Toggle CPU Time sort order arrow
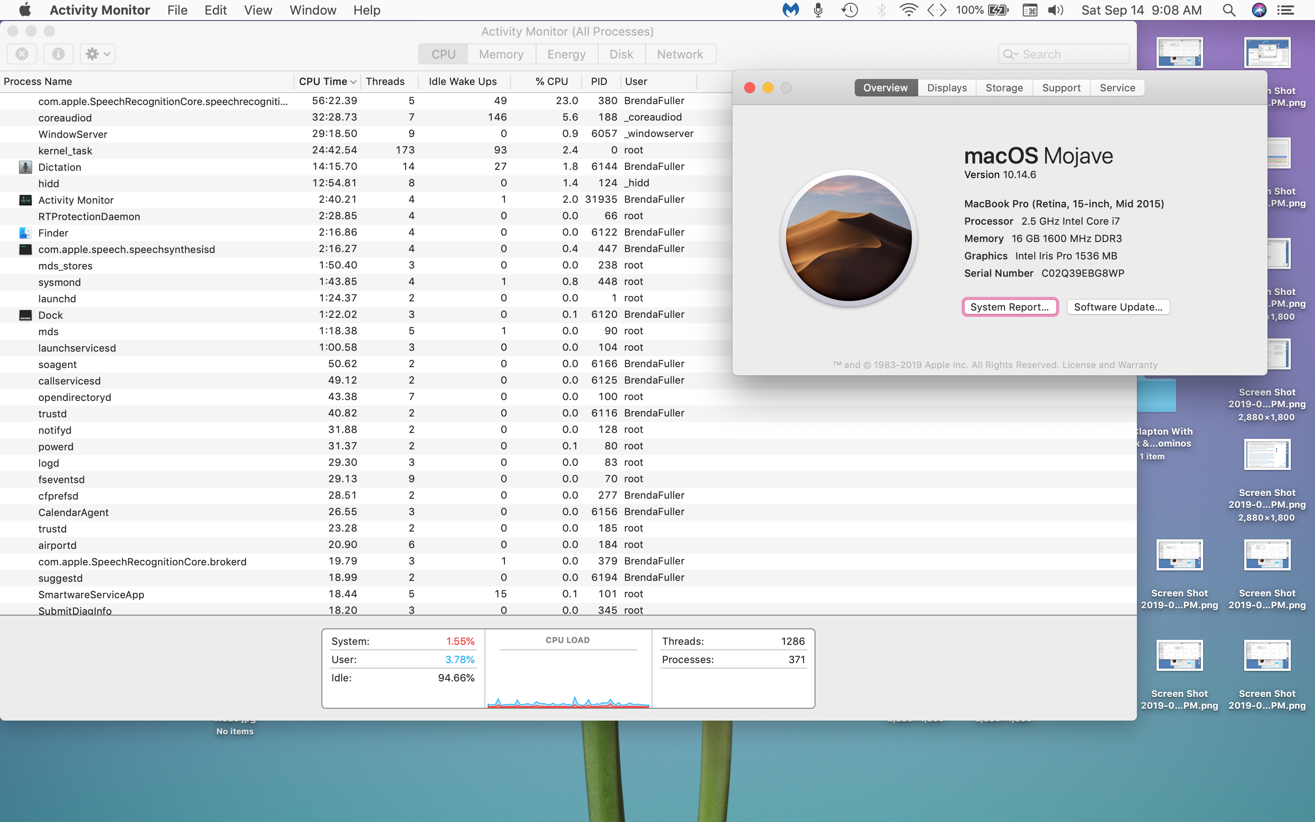The height and width of the screenshot is (822, 1315). (x=353, y=82)
